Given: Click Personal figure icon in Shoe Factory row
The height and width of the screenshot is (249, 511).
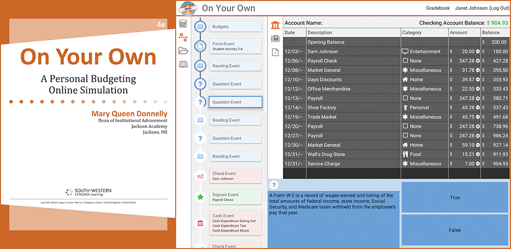Looking at the screenshot, I should 405,108.
